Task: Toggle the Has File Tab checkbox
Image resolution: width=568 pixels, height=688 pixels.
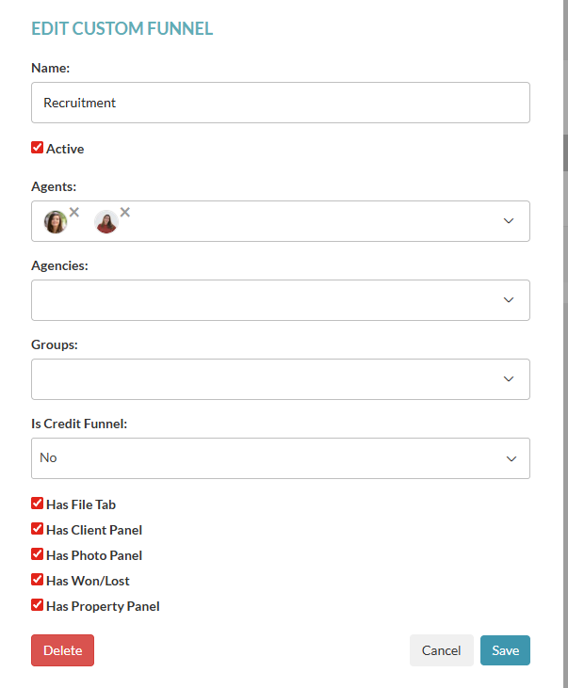Action: [38, 504]
